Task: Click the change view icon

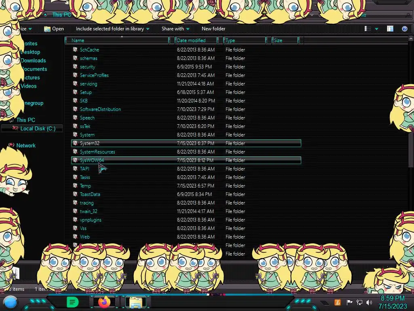Action: (x=368, y=29)
